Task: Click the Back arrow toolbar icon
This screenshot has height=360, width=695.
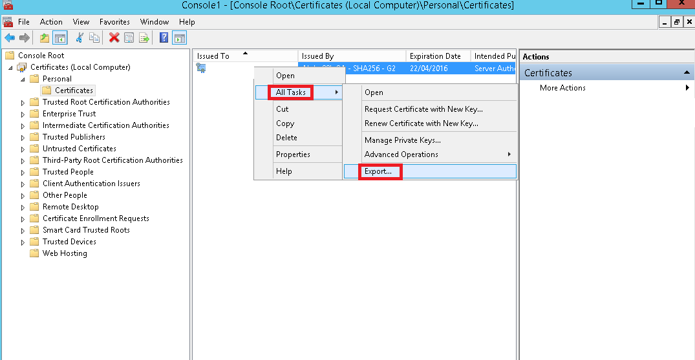Action: coord(10,37)
